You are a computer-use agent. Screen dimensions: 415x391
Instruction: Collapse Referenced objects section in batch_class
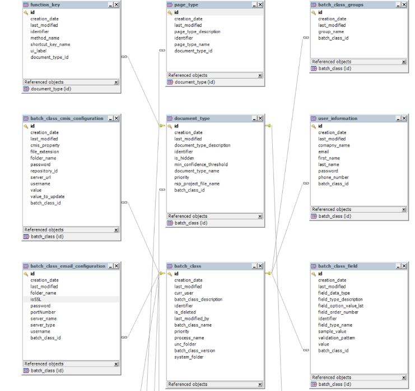click(260, 384)
